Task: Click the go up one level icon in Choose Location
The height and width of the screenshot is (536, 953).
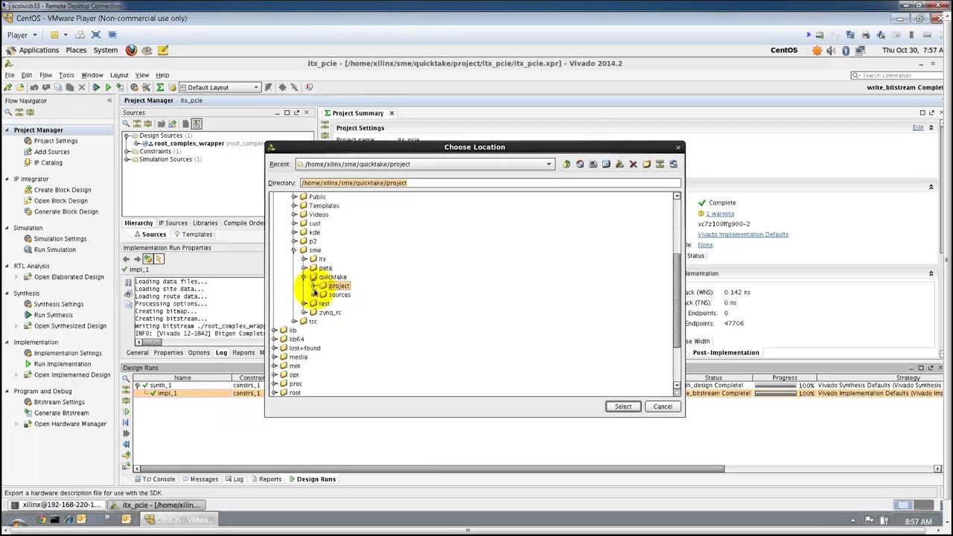Action: [567, 164]
